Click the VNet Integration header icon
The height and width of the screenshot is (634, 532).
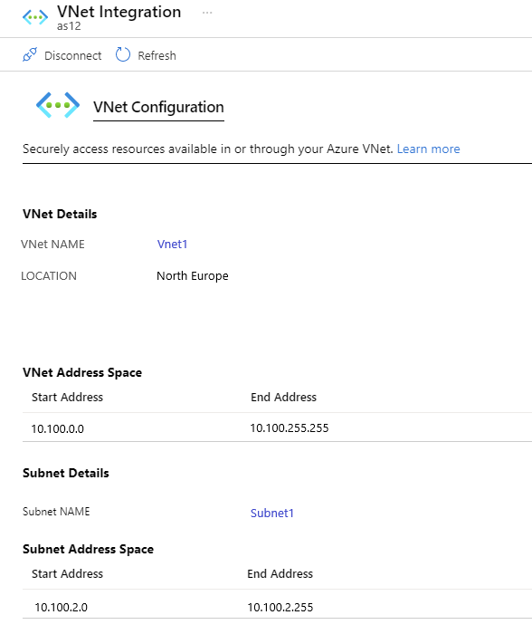(x=35, y=17)
